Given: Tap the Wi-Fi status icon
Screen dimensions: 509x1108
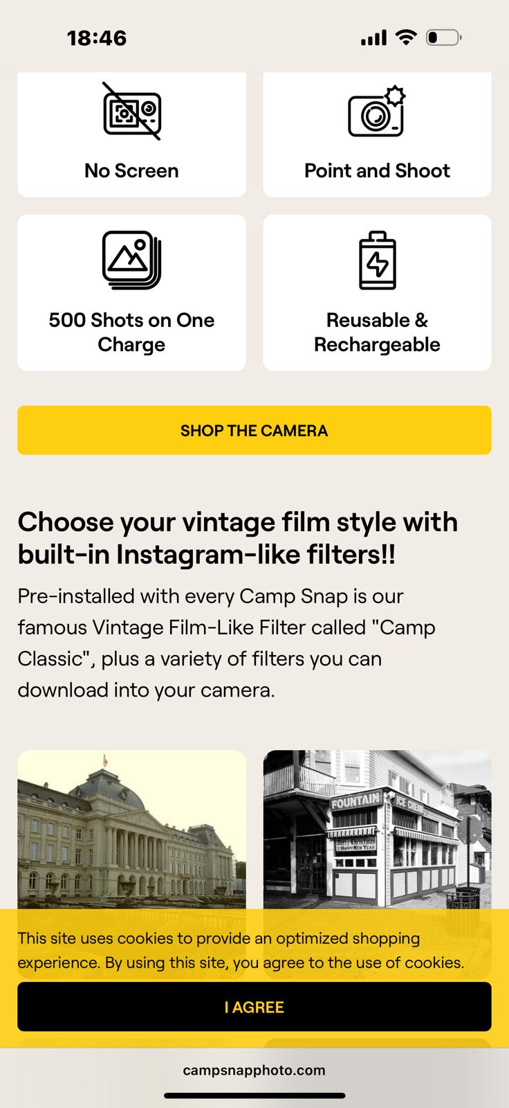Looking at the screenshot, I should (406, 37).
